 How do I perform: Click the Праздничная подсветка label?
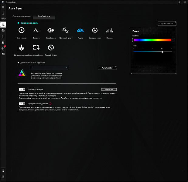click(x=38, y=104)
